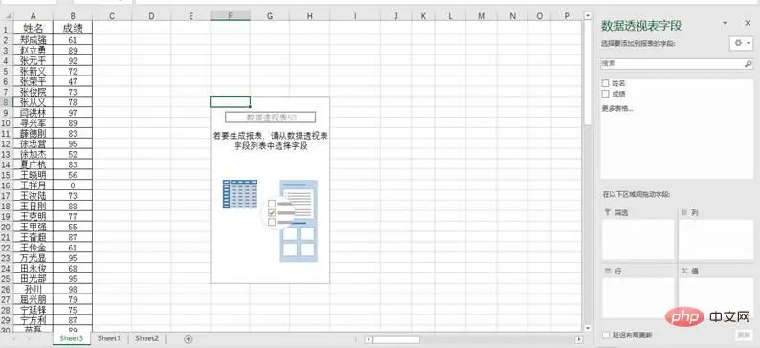Screen dimensions: 760x348
Task: Switch to Sheet2 tab
Action: pyautogui.click(x=146, y=338)
